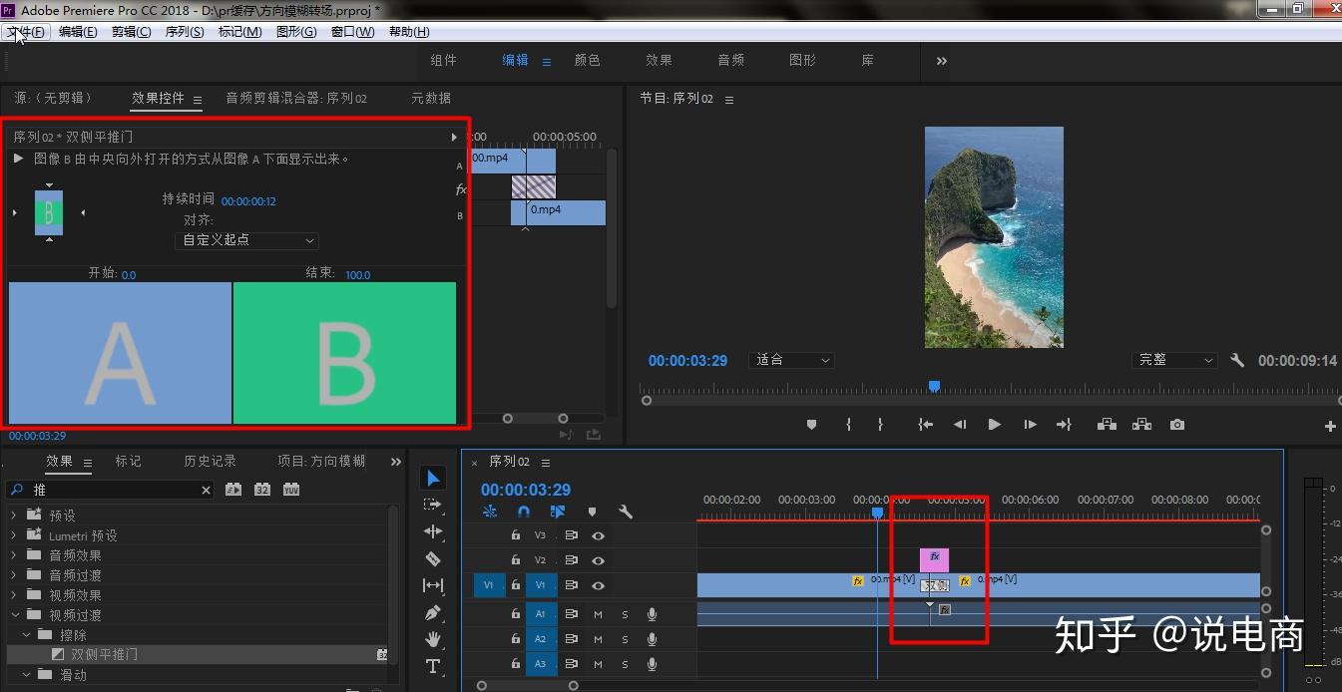The height and width of the screenshot is (692, 1342).
Task: Switch to the 颜色 workspace tab
Action: coord(587,60)
